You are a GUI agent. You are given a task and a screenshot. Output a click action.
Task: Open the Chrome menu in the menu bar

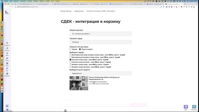click(6, 1)
